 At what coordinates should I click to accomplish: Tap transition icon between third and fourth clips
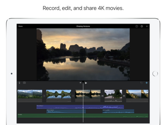pos(103,96)
